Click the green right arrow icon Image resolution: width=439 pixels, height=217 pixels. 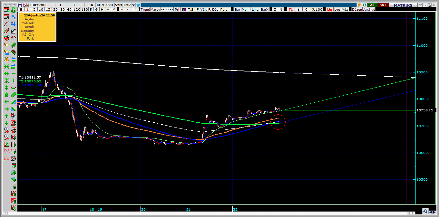6,109
